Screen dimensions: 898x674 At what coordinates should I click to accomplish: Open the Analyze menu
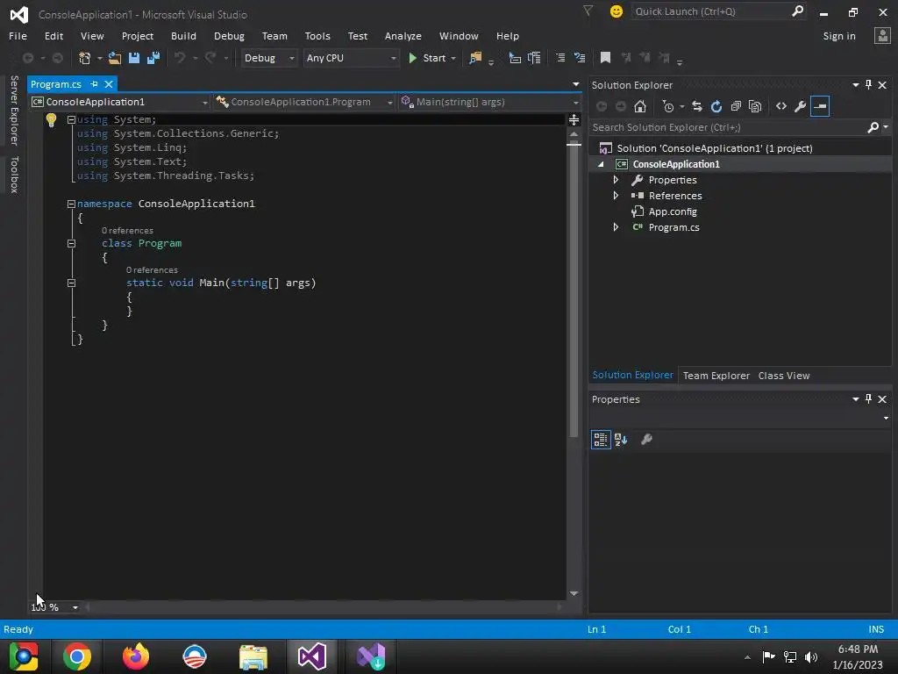403,36
